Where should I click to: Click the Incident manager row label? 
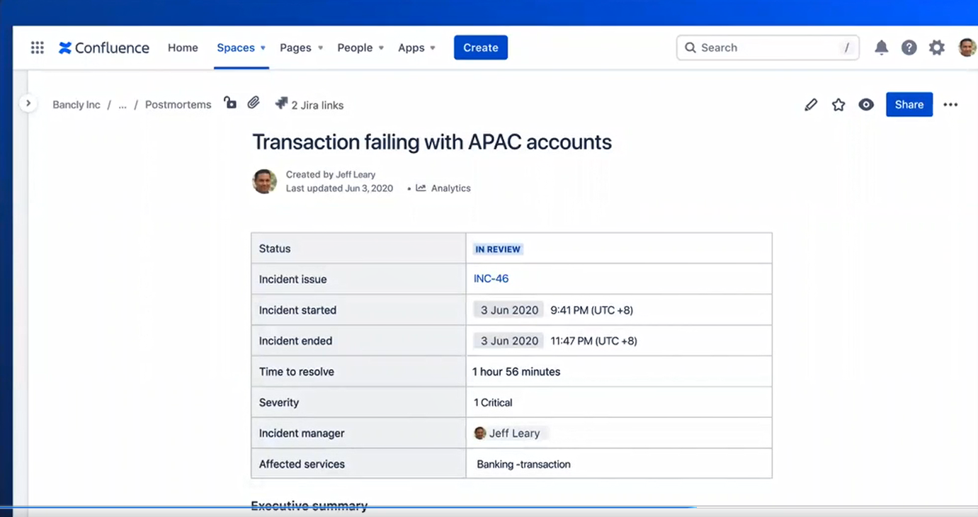[302, 433]
